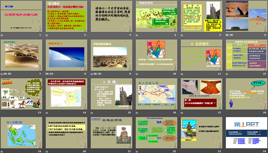Viewport: 268px width, 153px height.
Task: Select slide 18 thumbnail with blue figure
Action: click(x=246, y=94)
